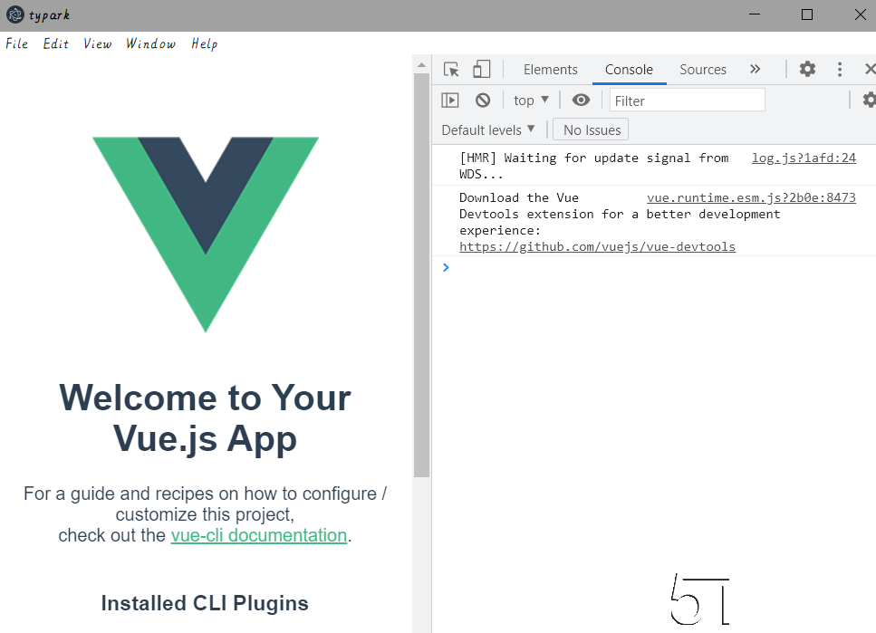This screenshot has height=633, width=876.
Task: Open the Default levels dropdown
Action: click(487, 129)
